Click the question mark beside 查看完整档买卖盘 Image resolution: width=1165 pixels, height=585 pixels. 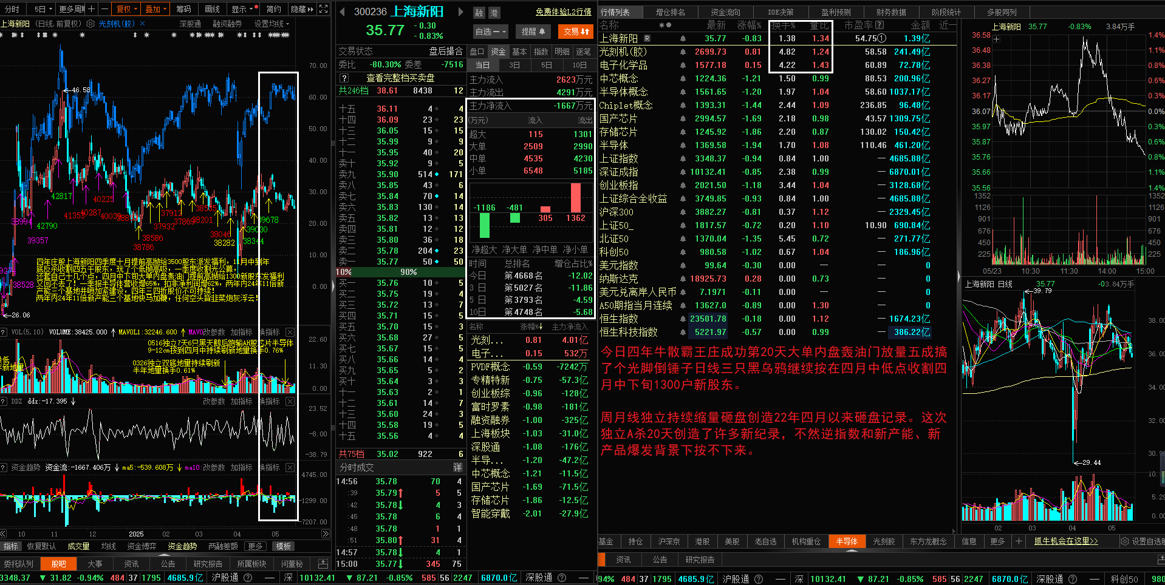tap(344, 78)
